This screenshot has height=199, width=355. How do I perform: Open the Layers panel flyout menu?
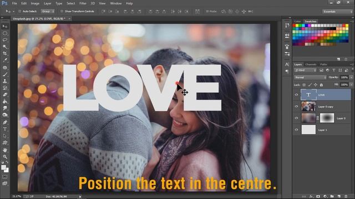(x=352, y=65)
